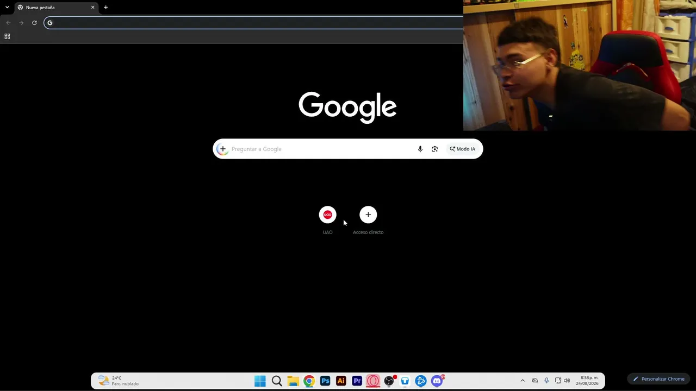Start voice search with microphone icon

point(420,149)
